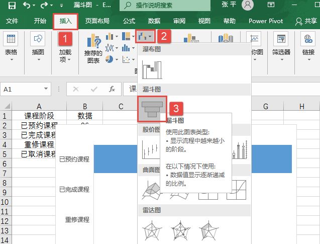Image resolution: width=320 pixels, height=244 pixels.
Task: Open the waterfall/funnel chart dropdown
Action: [x=144, y=37]
